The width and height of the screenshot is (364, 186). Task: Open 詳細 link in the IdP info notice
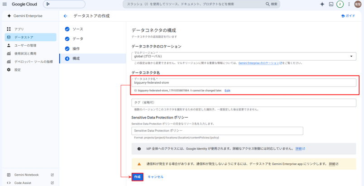[x=300, y=148]
